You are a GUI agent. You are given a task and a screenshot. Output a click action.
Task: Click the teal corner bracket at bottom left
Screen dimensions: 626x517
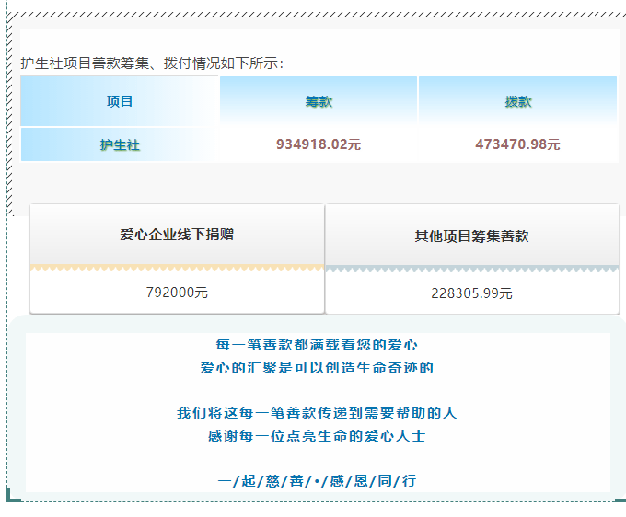click(11, 498)
